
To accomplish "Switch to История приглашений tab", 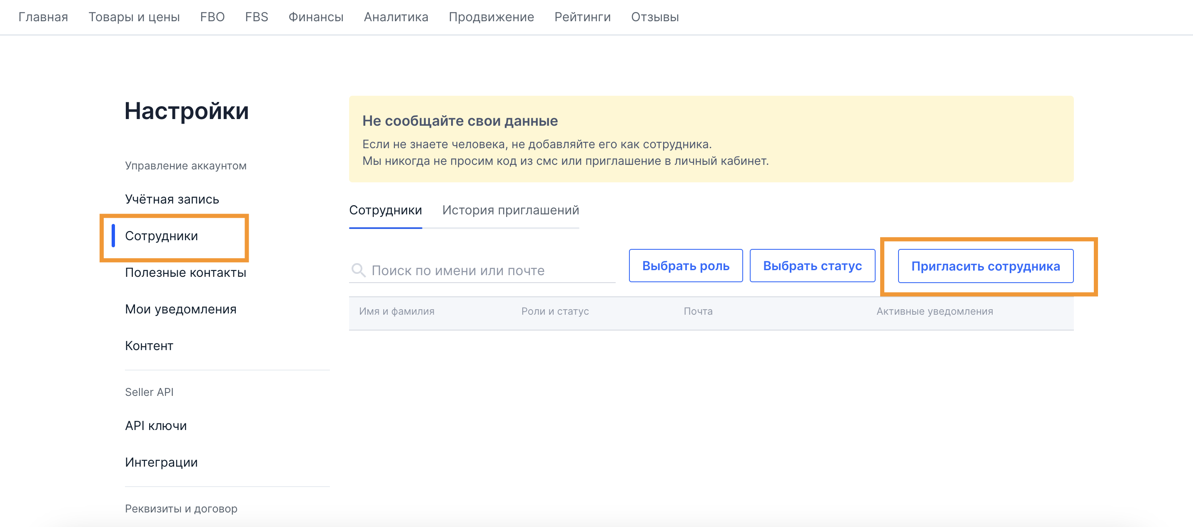I will tap(510, 210).
